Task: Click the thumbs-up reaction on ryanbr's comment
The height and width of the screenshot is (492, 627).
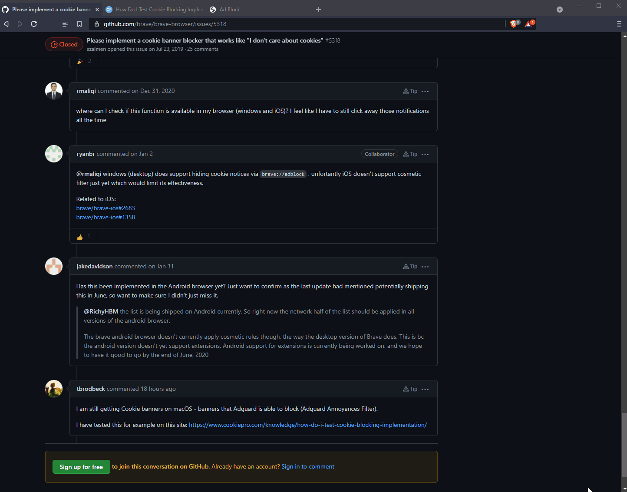Action: pyautogui.click(x=83, y=236)
